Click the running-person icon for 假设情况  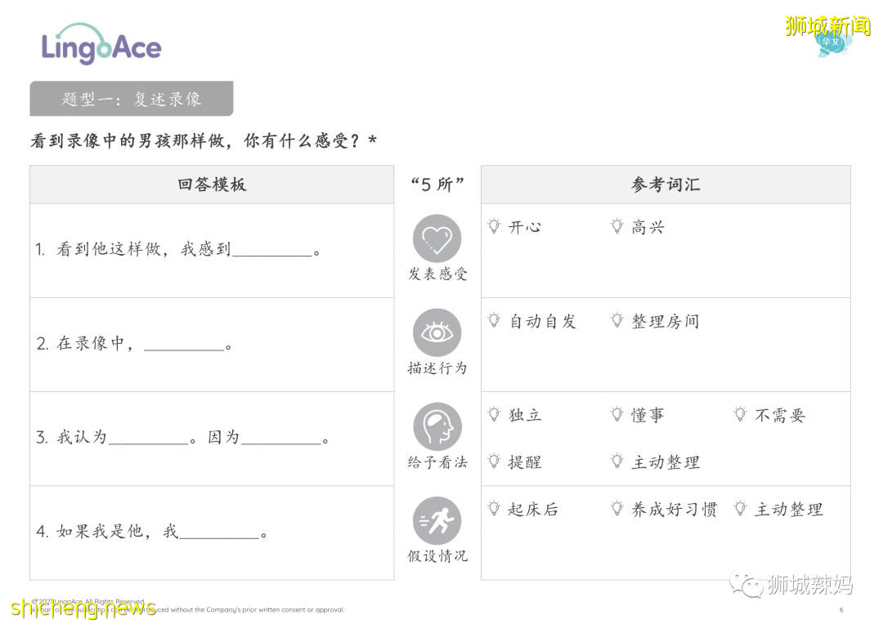(437, 521)
